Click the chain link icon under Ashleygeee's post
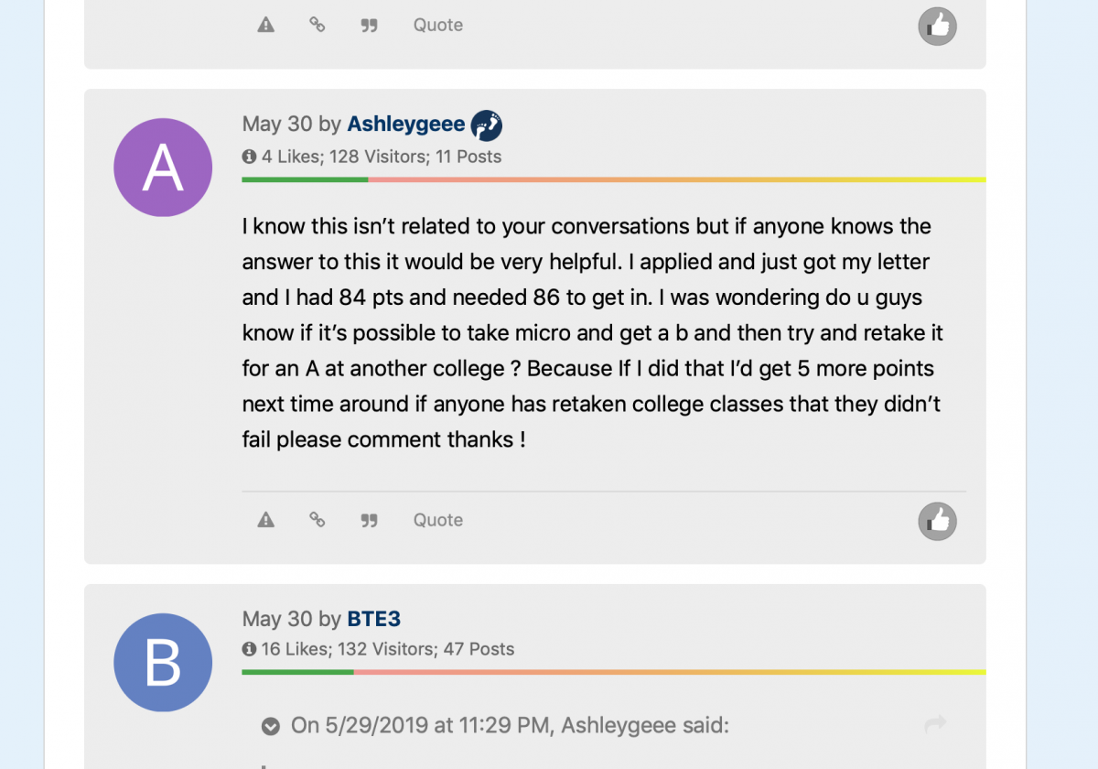Screen dimensions: 1098x769 pyautogui.click(x=318, y=520)
